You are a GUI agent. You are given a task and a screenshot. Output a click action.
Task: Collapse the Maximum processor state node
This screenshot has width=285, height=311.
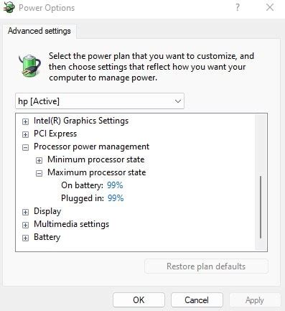click(x=39, y=173)
